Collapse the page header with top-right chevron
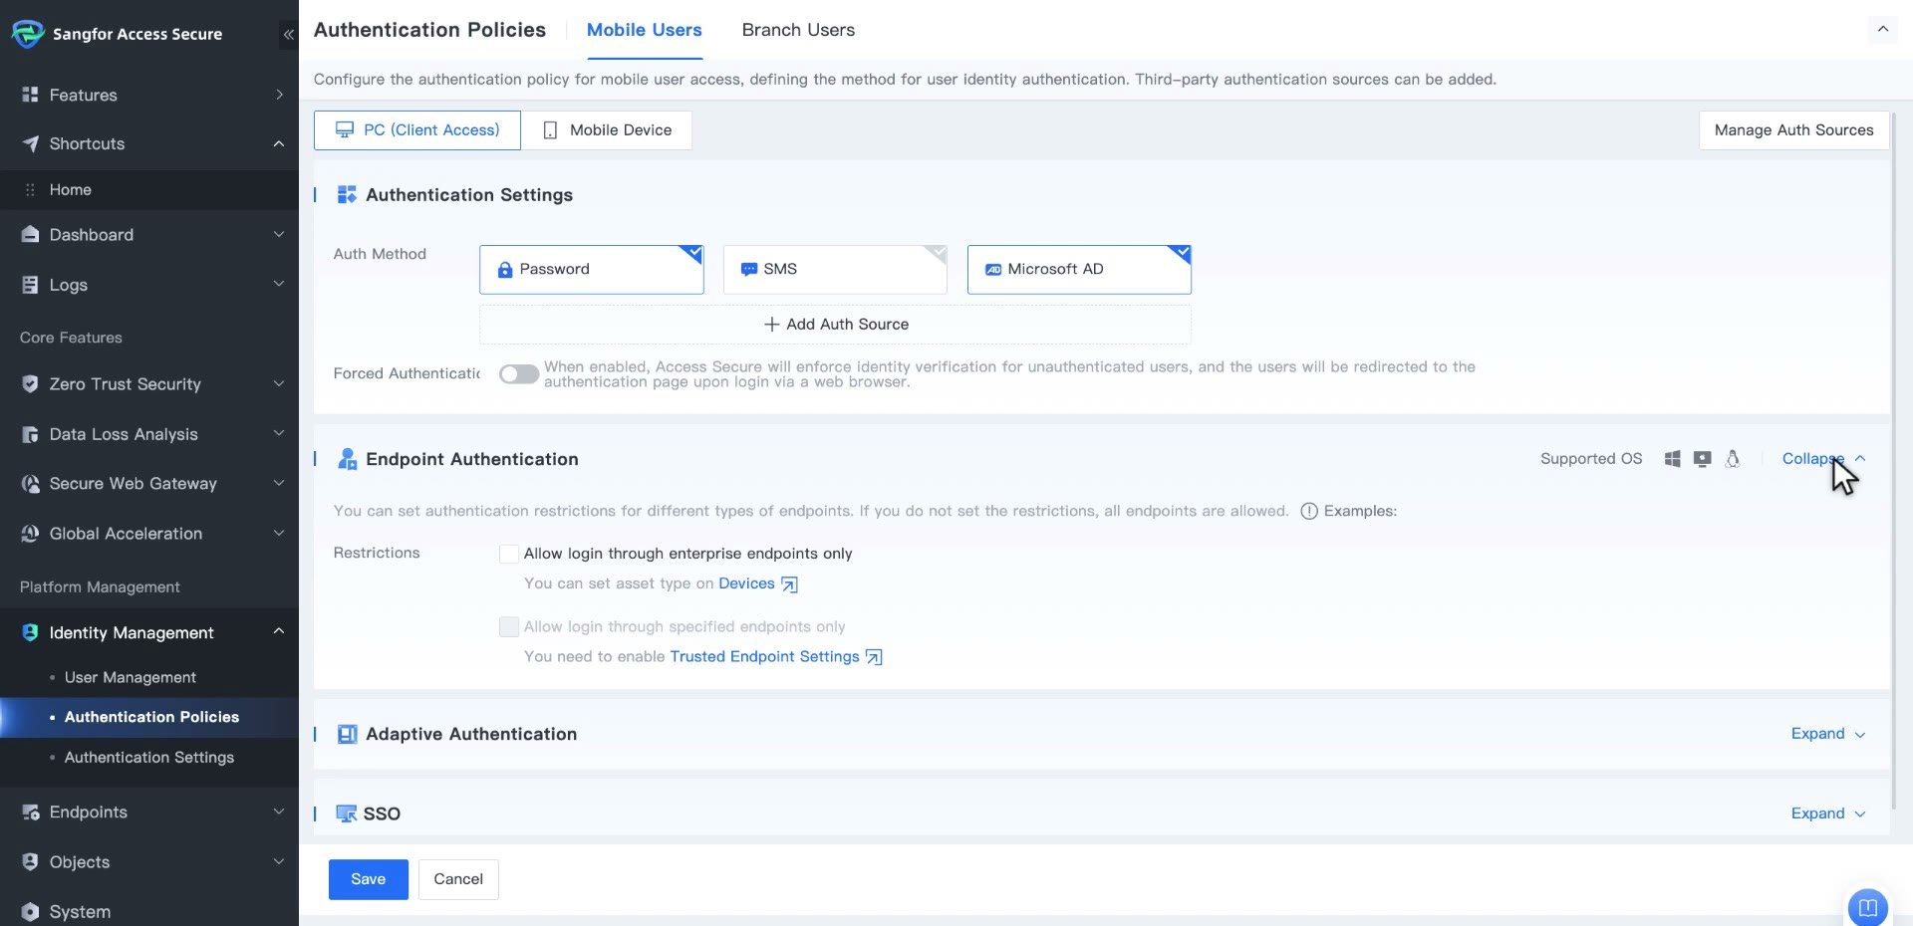This screenshot has height=926, width=1913. coord(1882,29)
